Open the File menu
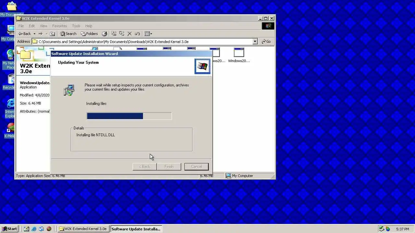The height and width of the screenshot is (233, 415). 21,26
